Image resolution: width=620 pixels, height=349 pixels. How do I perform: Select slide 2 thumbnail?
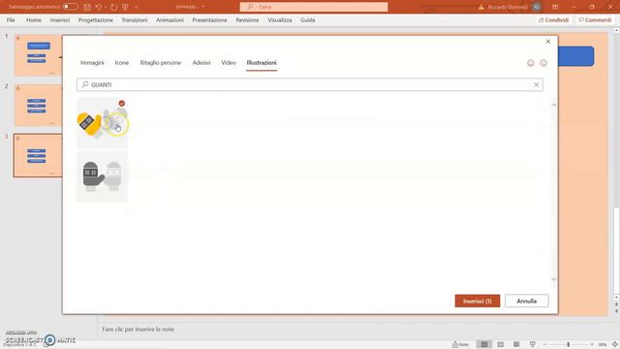[x=38, y=106]
